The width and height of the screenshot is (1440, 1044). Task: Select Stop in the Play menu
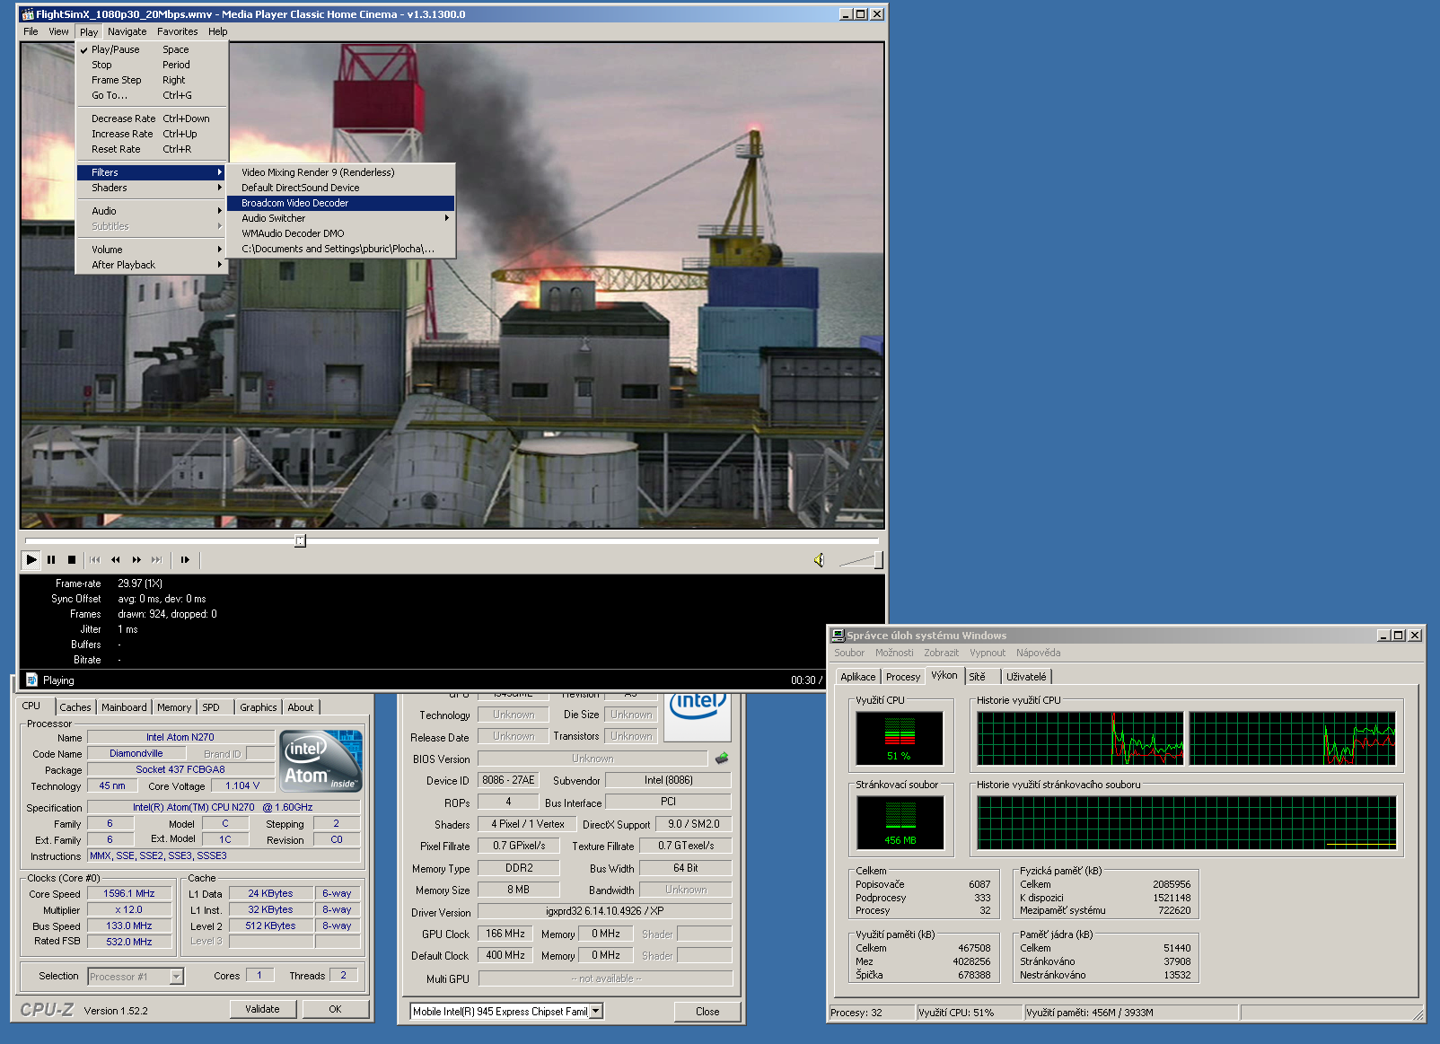(x=152, y=65)
